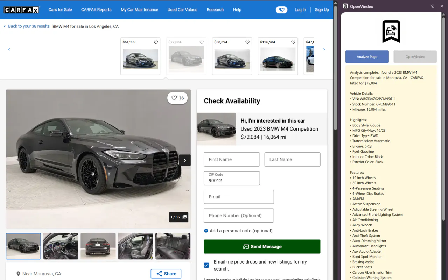The height and width of the screenshot is (280, 448).
Task: Select the front seats gallery thumbnail
Action: (135, 246)
